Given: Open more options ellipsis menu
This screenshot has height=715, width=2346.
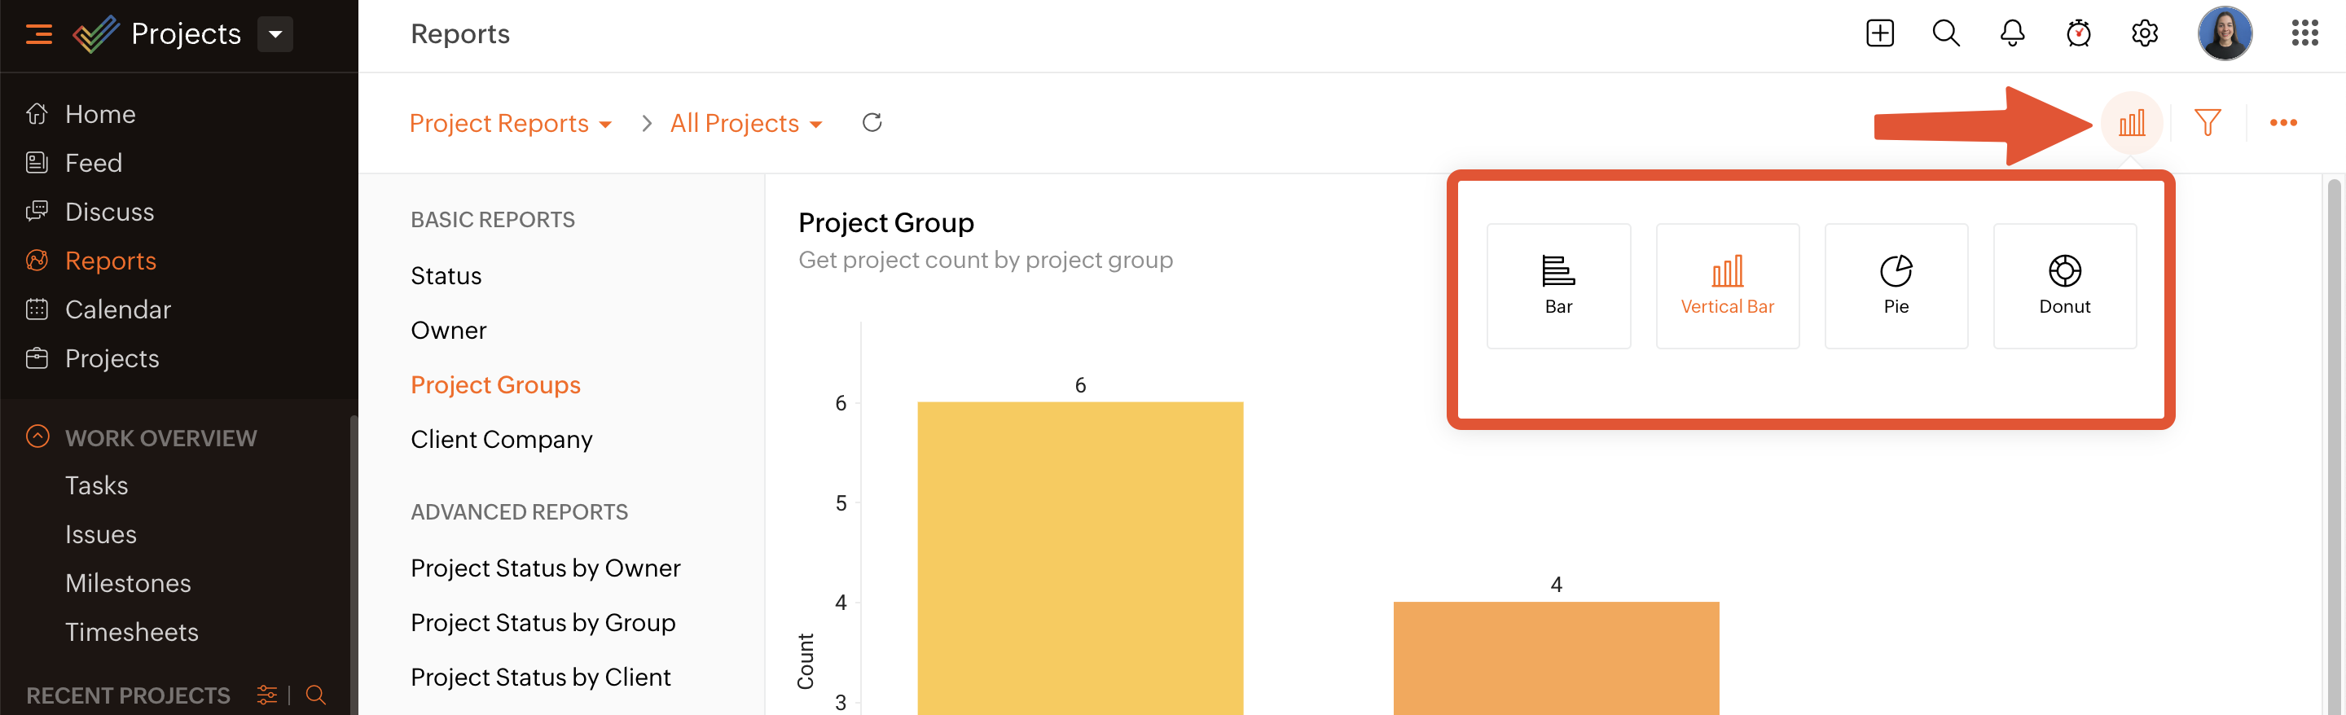Looking at the screenshot, I should coord(2283,123).
